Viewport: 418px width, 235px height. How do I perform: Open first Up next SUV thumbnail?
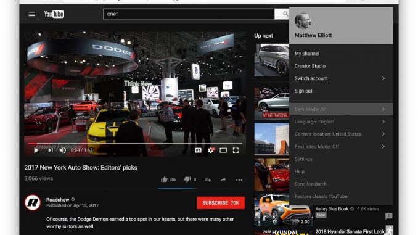pos(272,60)
